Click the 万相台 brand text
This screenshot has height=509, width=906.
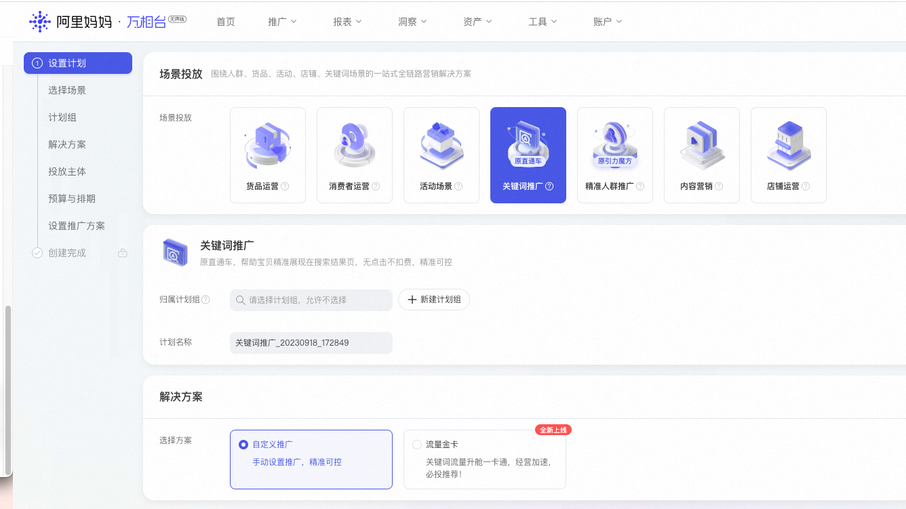coord(146,22)
